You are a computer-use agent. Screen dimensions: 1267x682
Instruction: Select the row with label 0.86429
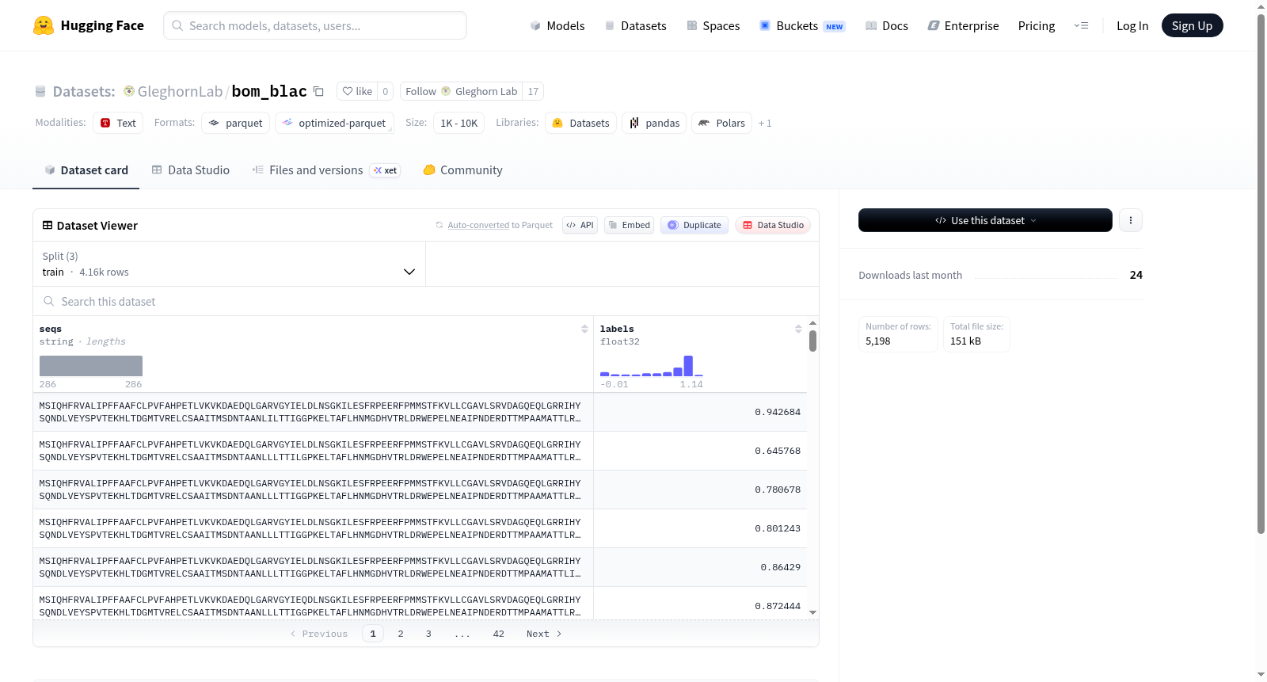pos(420,567)
